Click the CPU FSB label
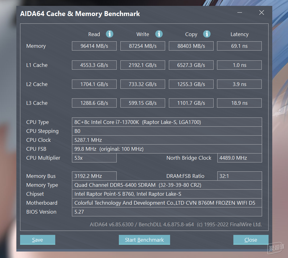 click(x=36, y=149)
